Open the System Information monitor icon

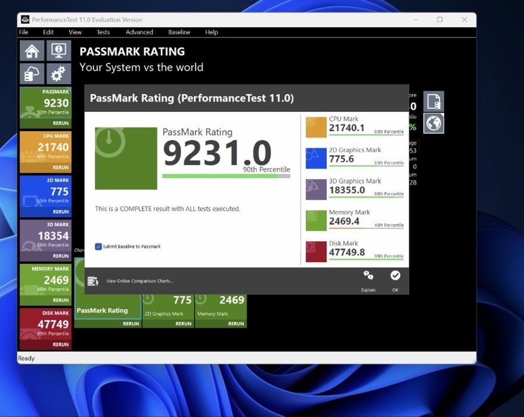[x=58, y=51]
